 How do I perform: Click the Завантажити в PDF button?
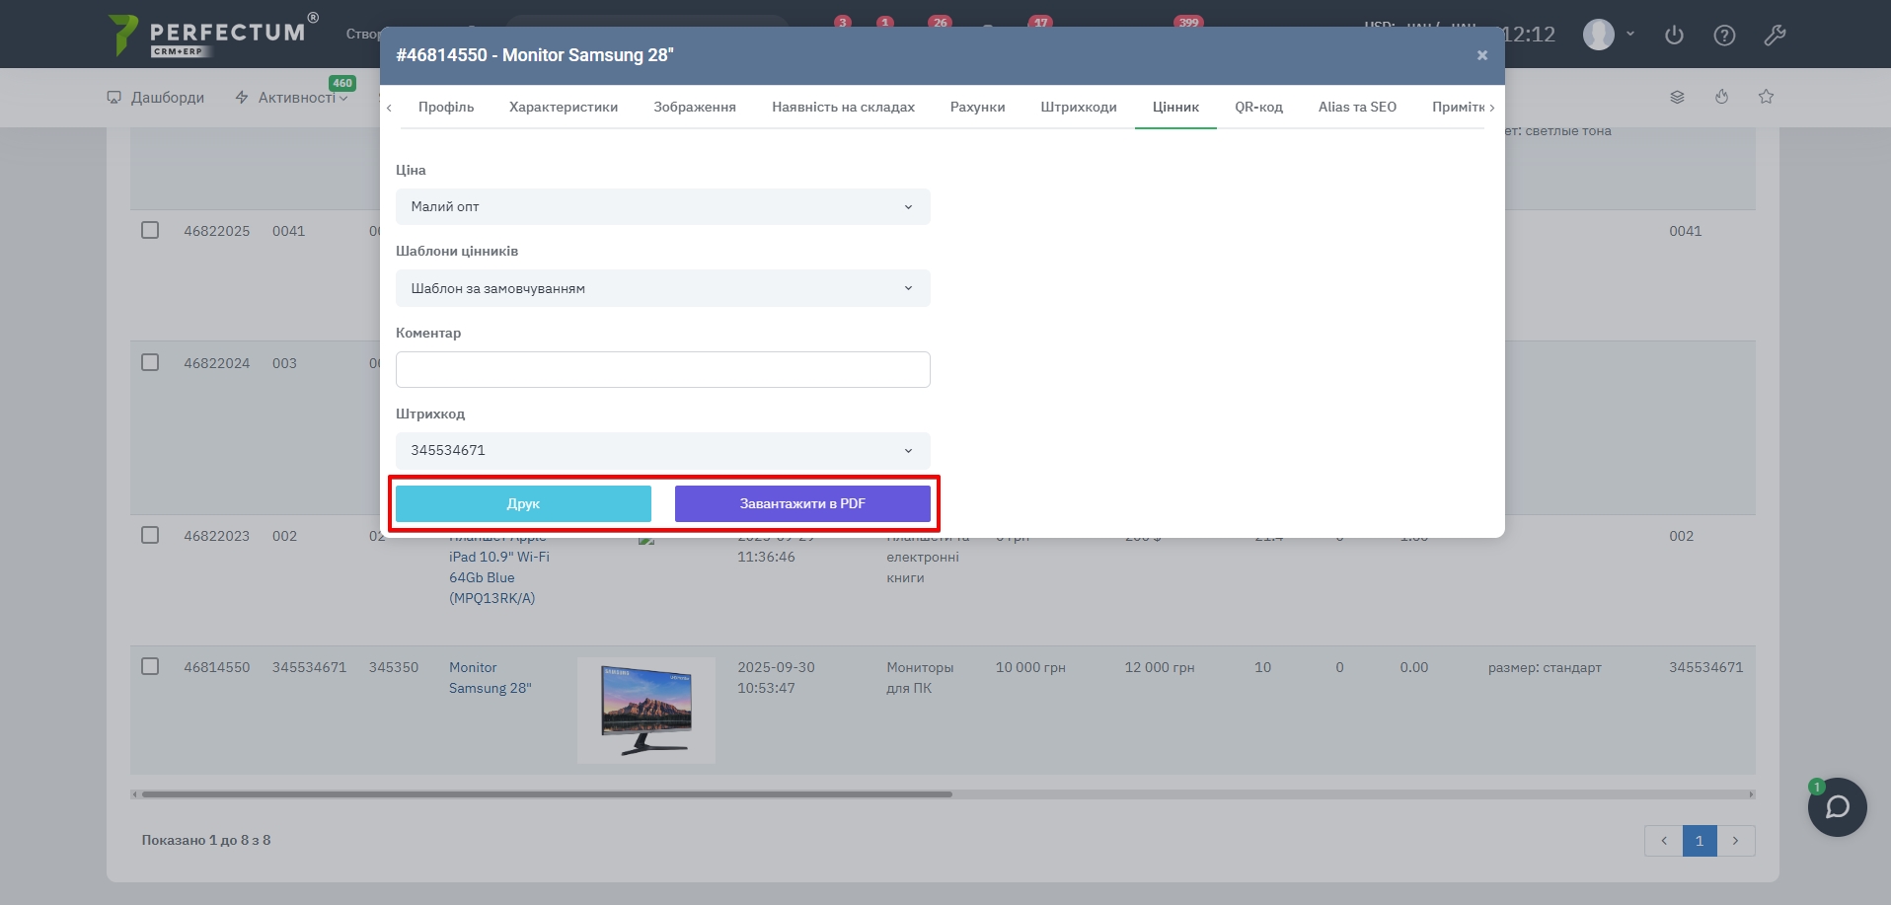pos(801,503)
